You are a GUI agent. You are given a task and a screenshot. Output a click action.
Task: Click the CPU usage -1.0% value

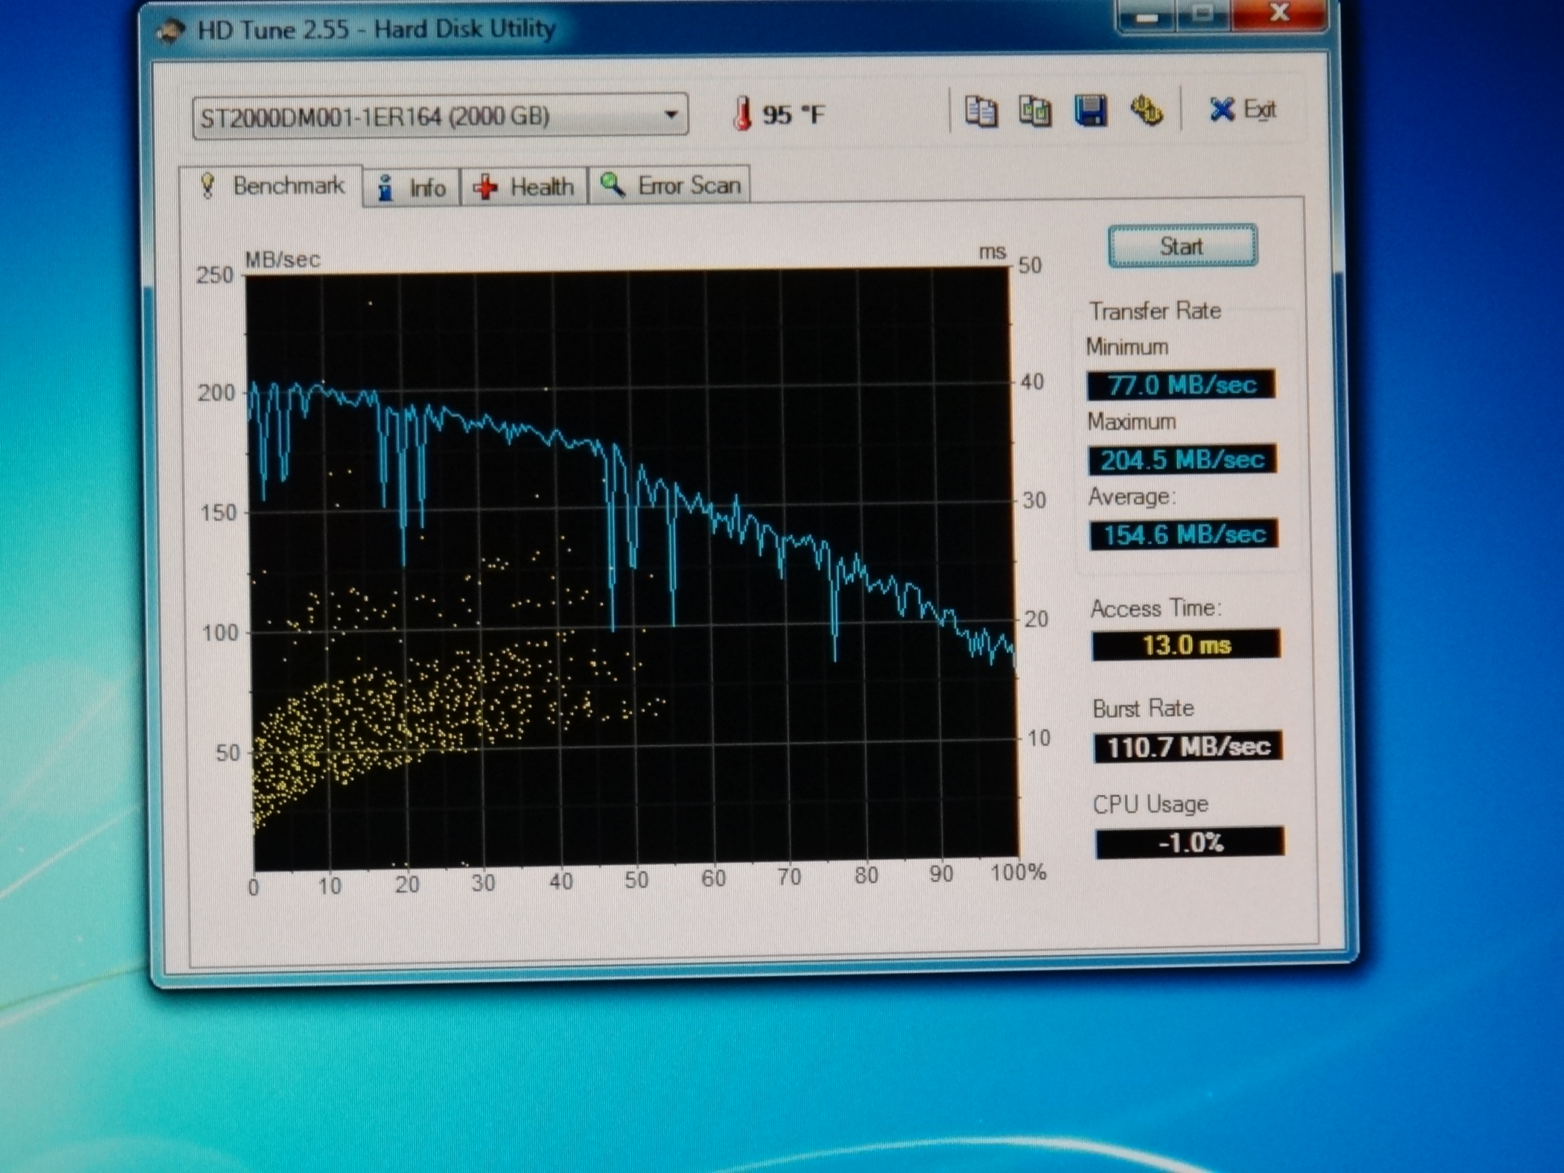pyautogui.click(x=1190, y=843)
